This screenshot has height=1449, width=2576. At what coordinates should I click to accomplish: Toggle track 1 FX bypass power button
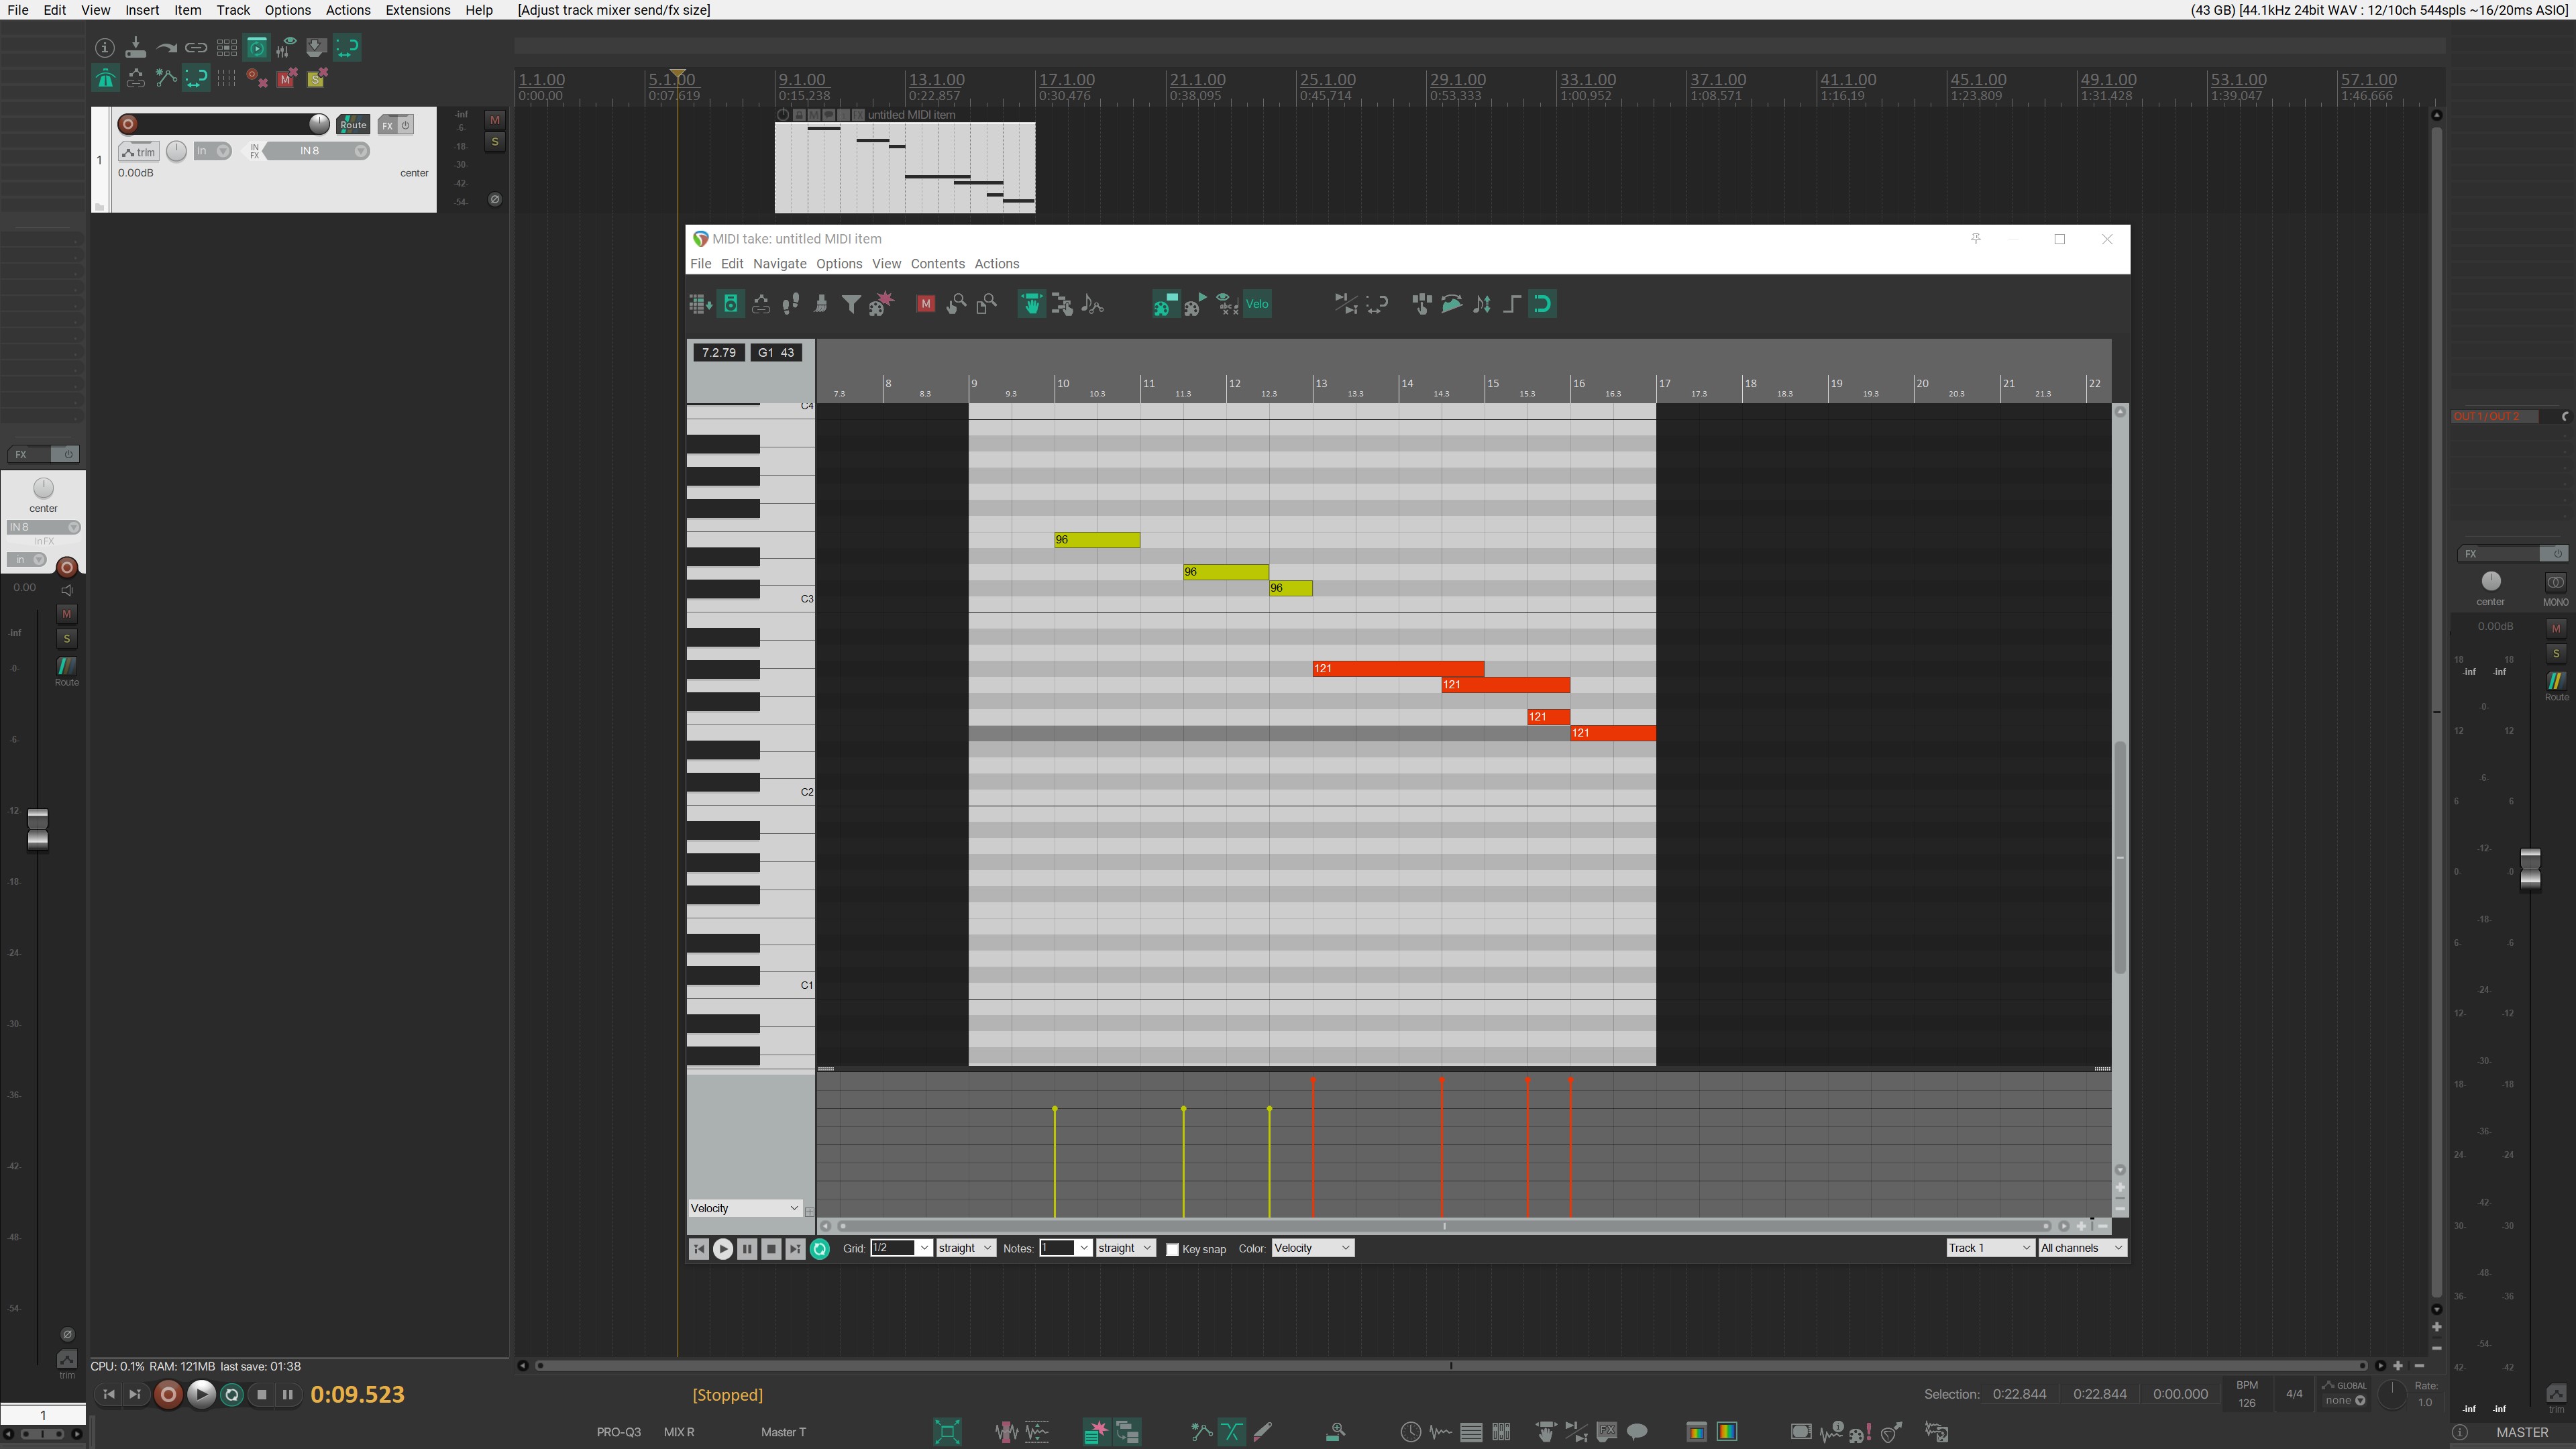click(x=405, y=125)
